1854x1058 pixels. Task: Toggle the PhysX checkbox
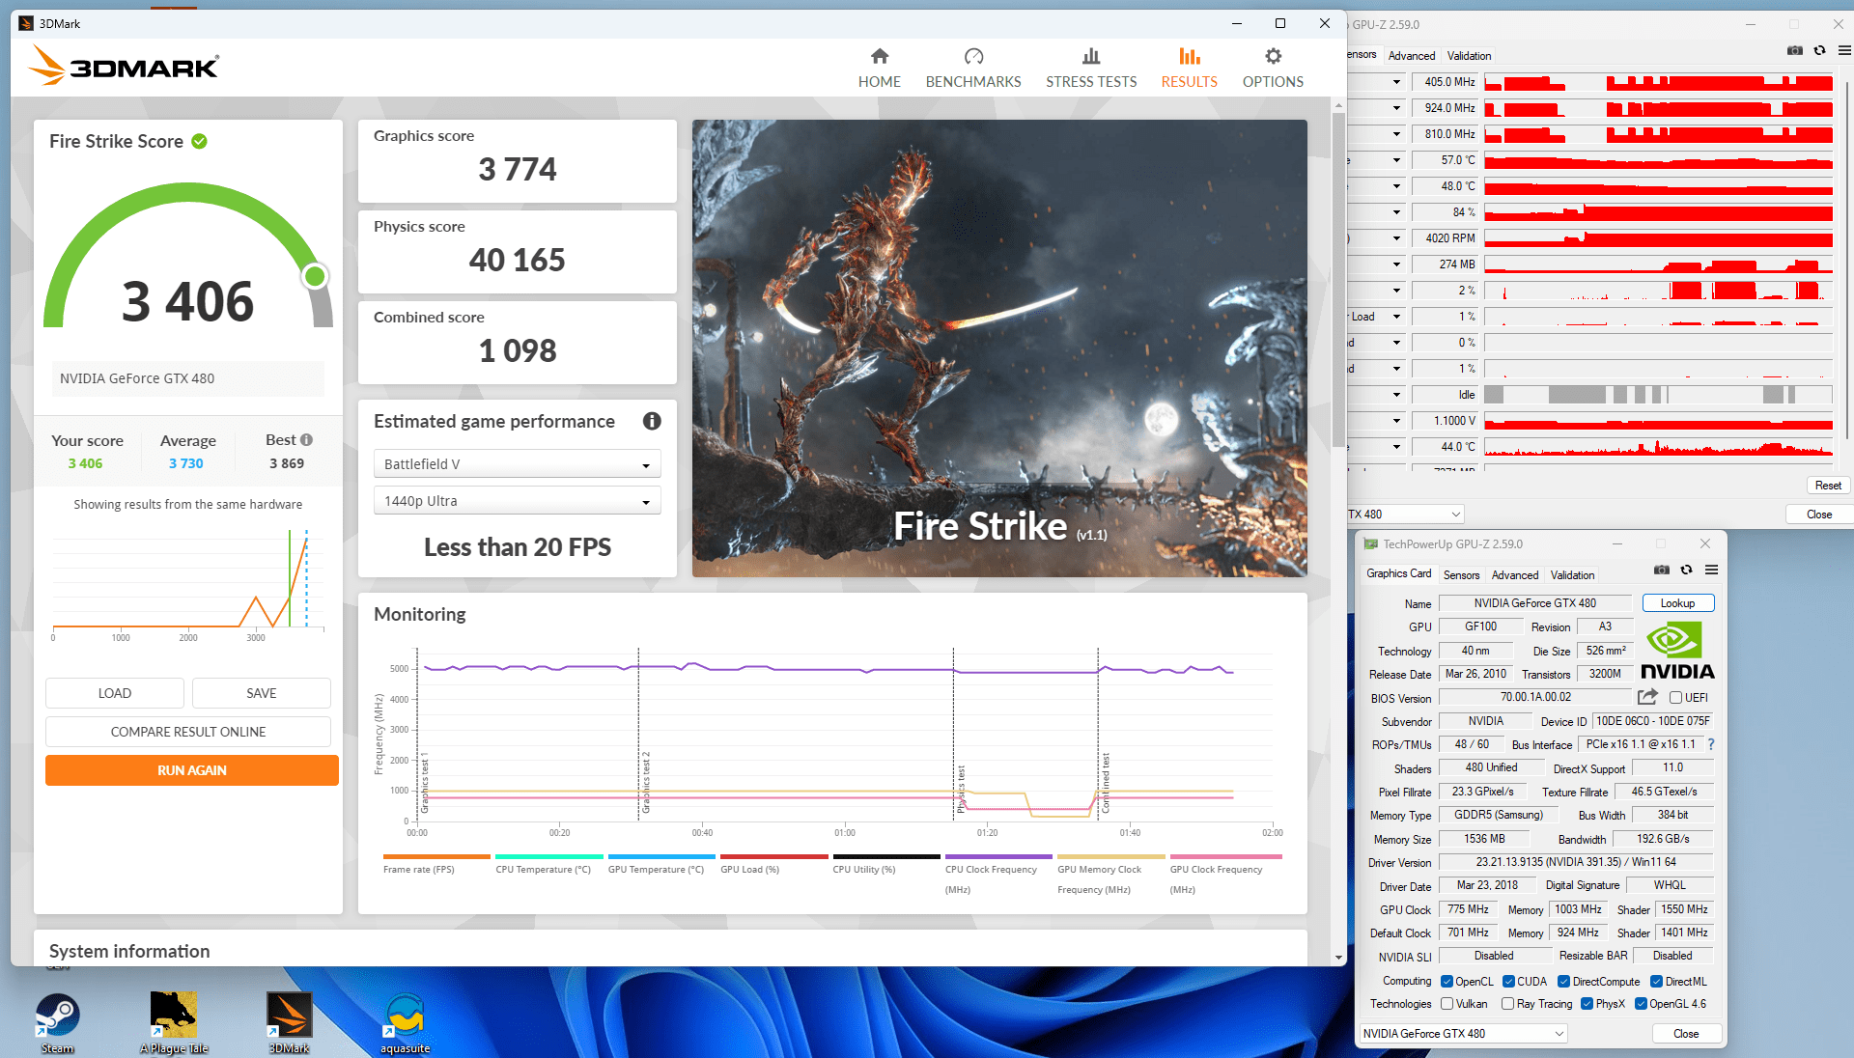pos(1587,1004)
